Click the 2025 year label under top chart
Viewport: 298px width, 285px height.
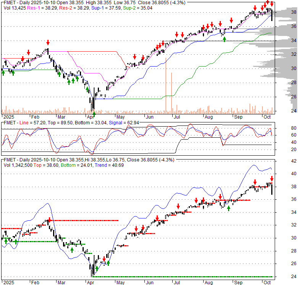[8, 117]
